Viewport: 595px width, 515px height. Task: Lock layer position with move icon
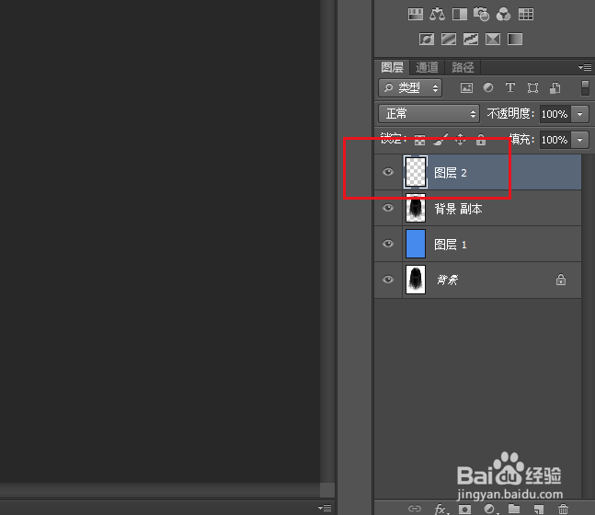(461, 140)
